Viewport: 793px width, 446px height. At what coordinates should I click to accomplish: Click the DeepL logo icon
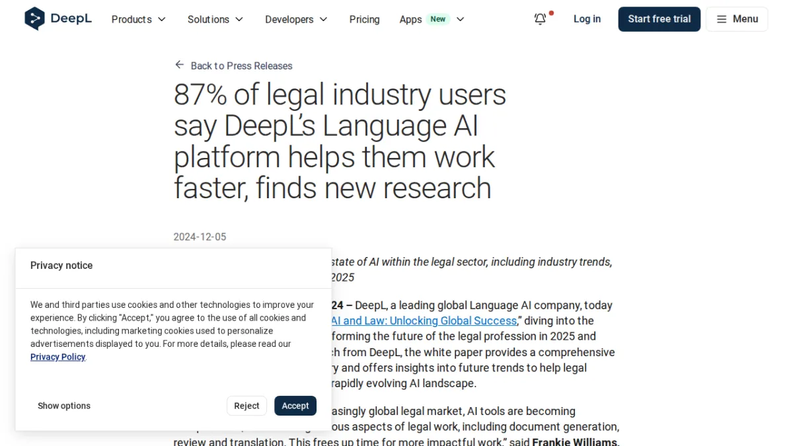pyautogui.click(x=34, y=19)
